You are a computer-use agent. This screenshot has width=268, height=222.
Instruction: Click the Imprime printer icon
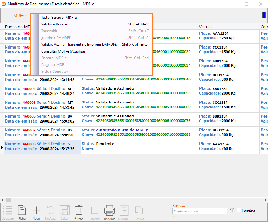coord(110,211)
